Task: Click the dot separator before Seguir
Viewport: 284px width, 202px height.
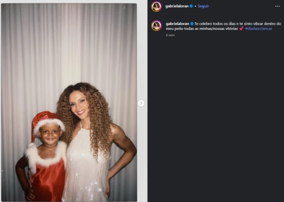Action: [195, 6]
